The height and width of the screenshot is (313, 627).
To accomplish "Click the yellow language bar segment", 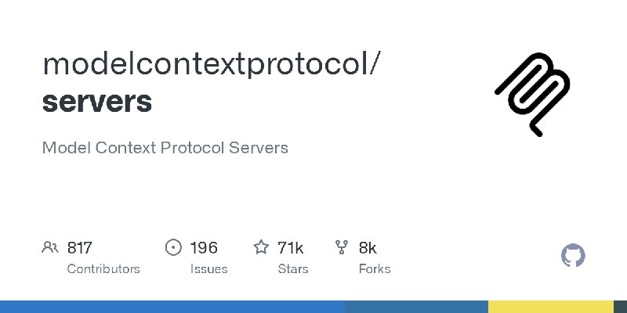I will click(x=551, y=307).
